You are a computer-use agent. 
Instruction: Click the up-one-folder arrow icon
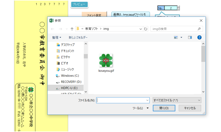coord(72,29)
